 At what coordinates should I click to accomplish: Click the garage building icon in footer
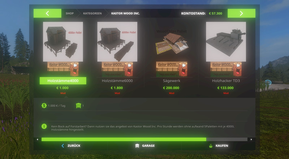[x=137, y=146]
